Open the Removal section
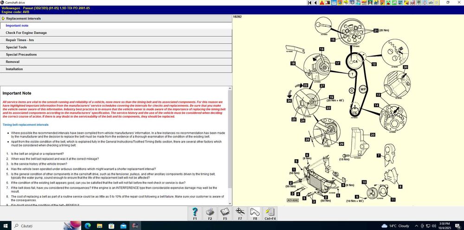Viewport: 464px width, 230px height. pos(116,62)
